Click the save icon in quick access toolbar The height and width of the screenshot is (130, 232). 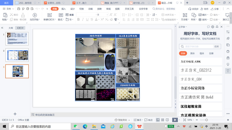click(x=19, y=9)
